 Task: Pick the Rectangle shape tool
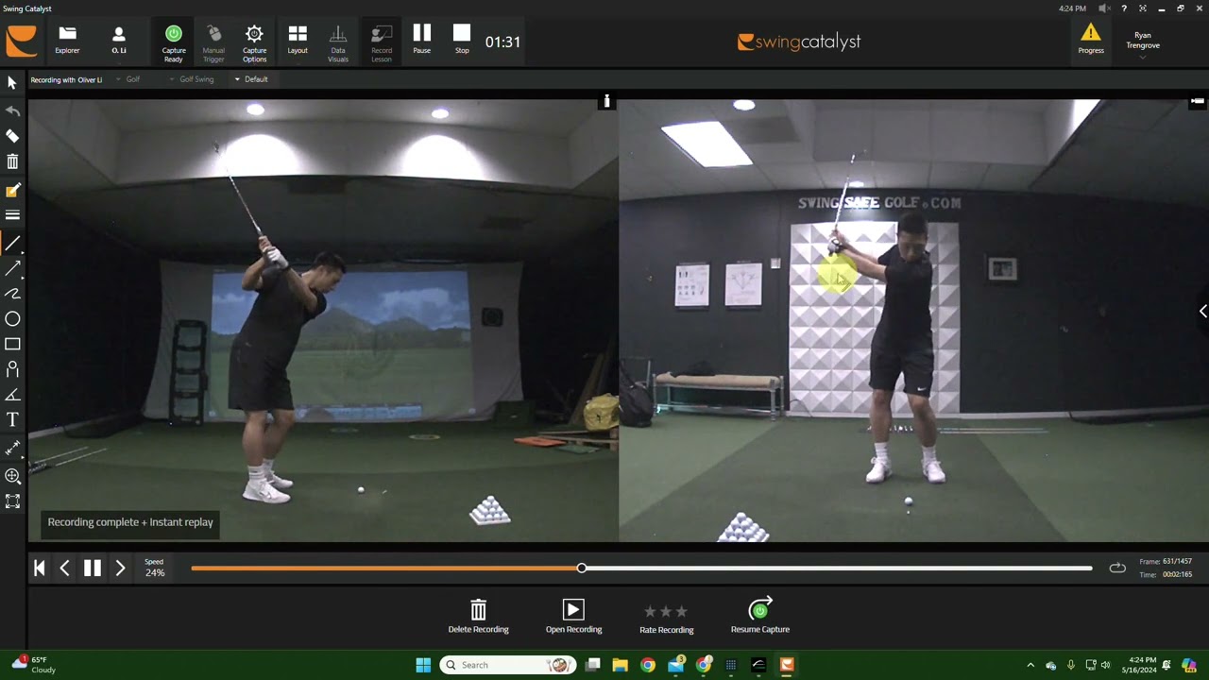12,345
